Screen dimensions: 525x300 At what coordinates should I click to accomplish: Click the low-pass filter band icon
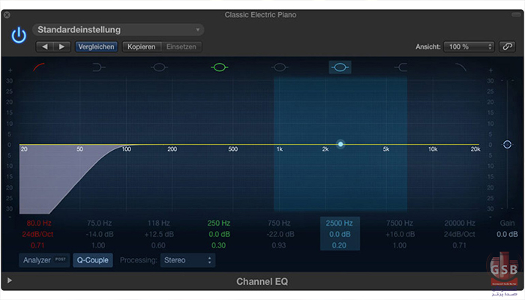pyautogui.click(x=460, y=67)
